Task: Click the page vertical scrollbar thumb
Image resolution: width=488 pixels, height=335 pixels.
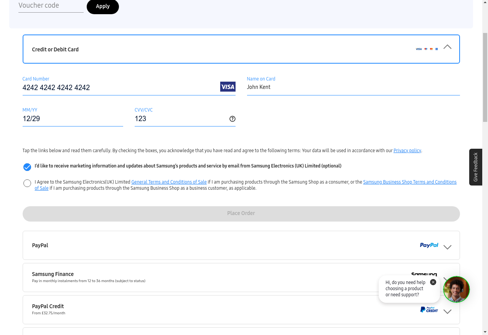Action: tap(485, 77)
